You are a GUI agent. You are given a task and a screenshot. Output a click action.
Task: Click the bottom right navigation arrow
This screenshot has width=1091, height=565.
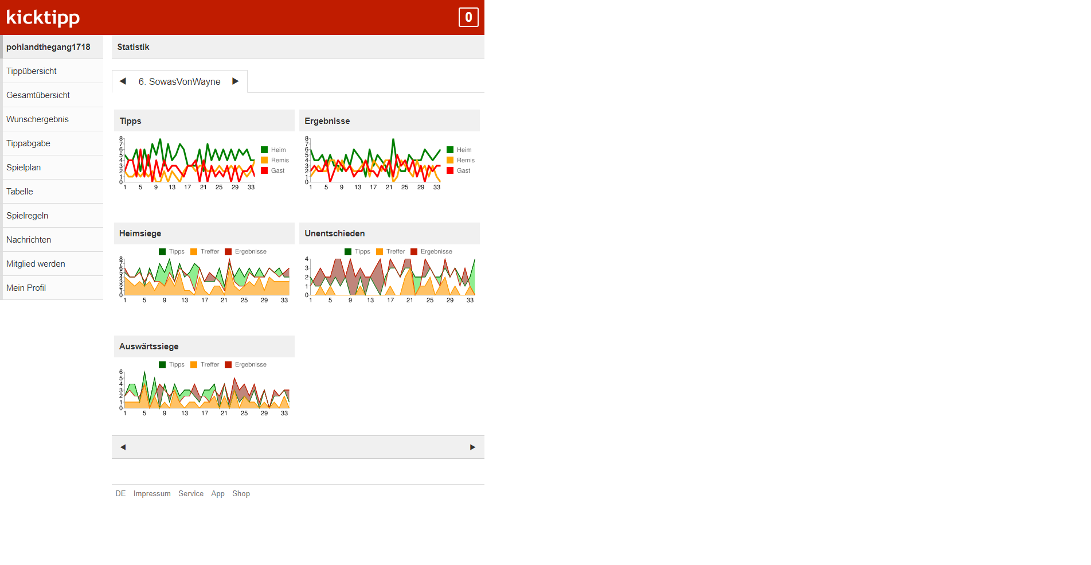(472, 447)
